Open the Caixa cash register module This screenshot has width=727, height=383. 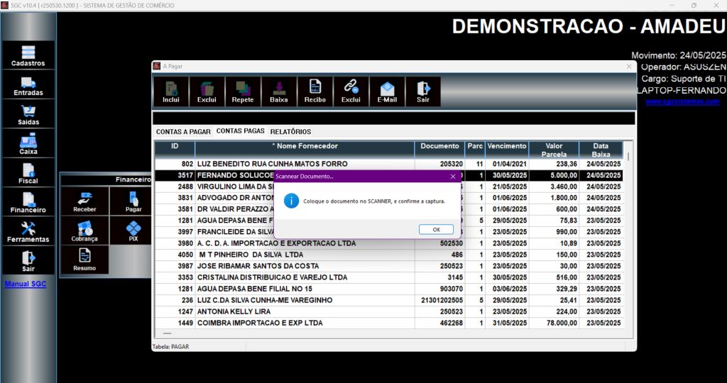pyautogui.click(x=28, y=143)
